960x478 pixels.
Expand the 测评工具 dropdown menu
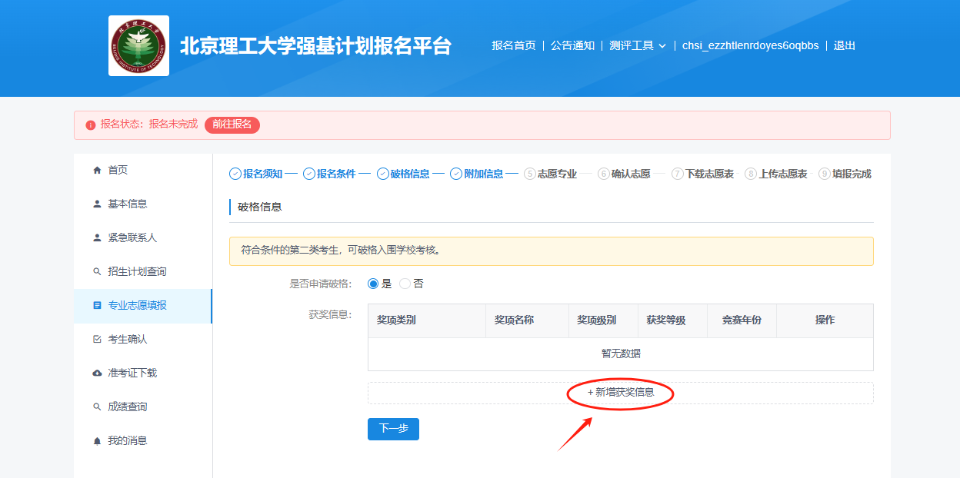pyautogui.click(x=637, y=45)
